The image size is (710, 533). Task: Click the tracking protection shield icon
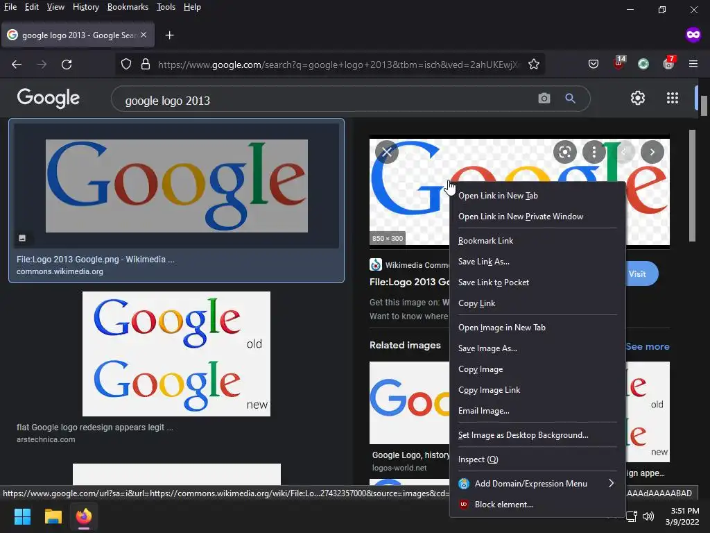point(126,65)
